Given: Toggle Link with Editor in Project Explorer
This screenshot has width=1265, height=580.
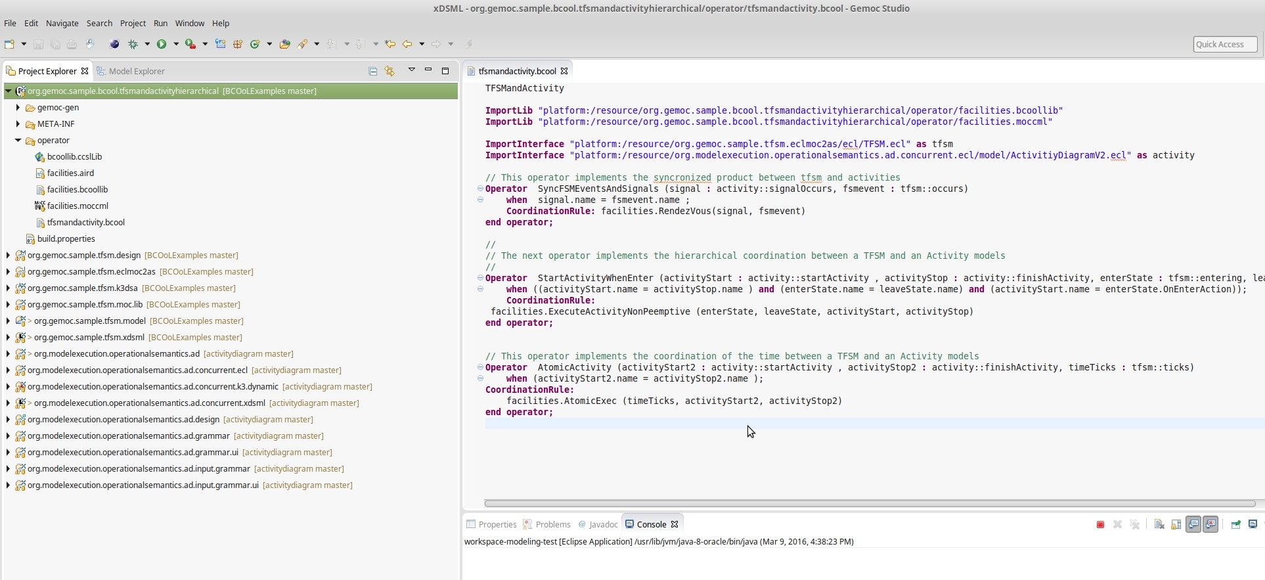Looking at the screenshot, I should coord(389,71).
